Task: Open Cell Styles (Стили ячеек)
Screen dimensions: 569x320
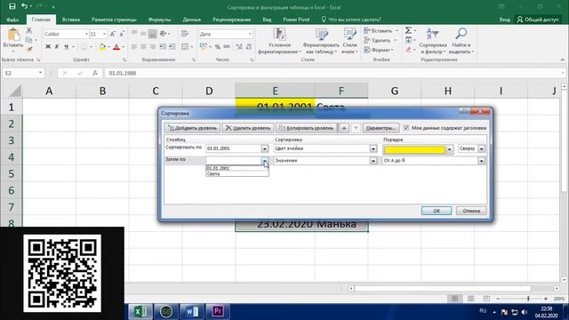Action: click(x=349, y=41)
